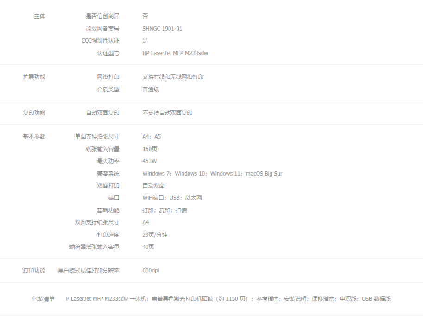Select the 双面打印 label
This screenshot has height=316, width=423.
point(108,186)
